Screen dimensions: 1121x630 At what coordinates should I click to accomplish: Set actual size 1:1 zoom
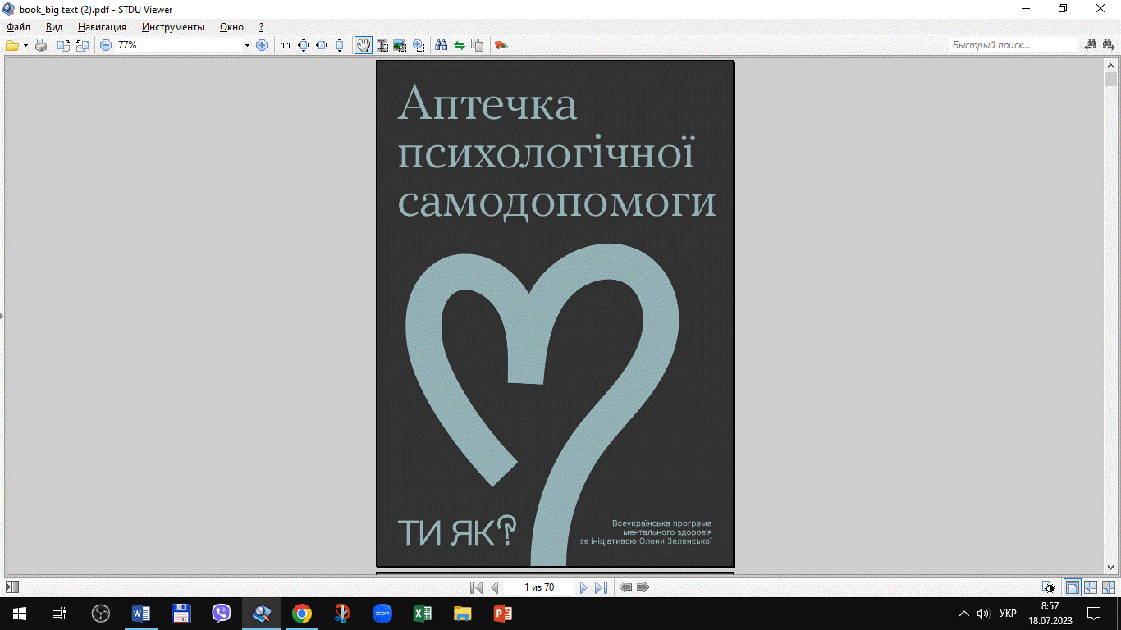[286, 45]
